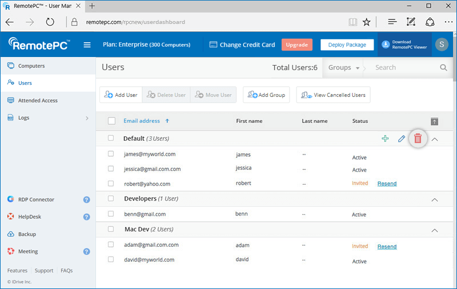Image resolution: width=457 pixels, height=289 pixels.
Task: Delete the Default group with trash icon
Action: (x=418, y=139)
